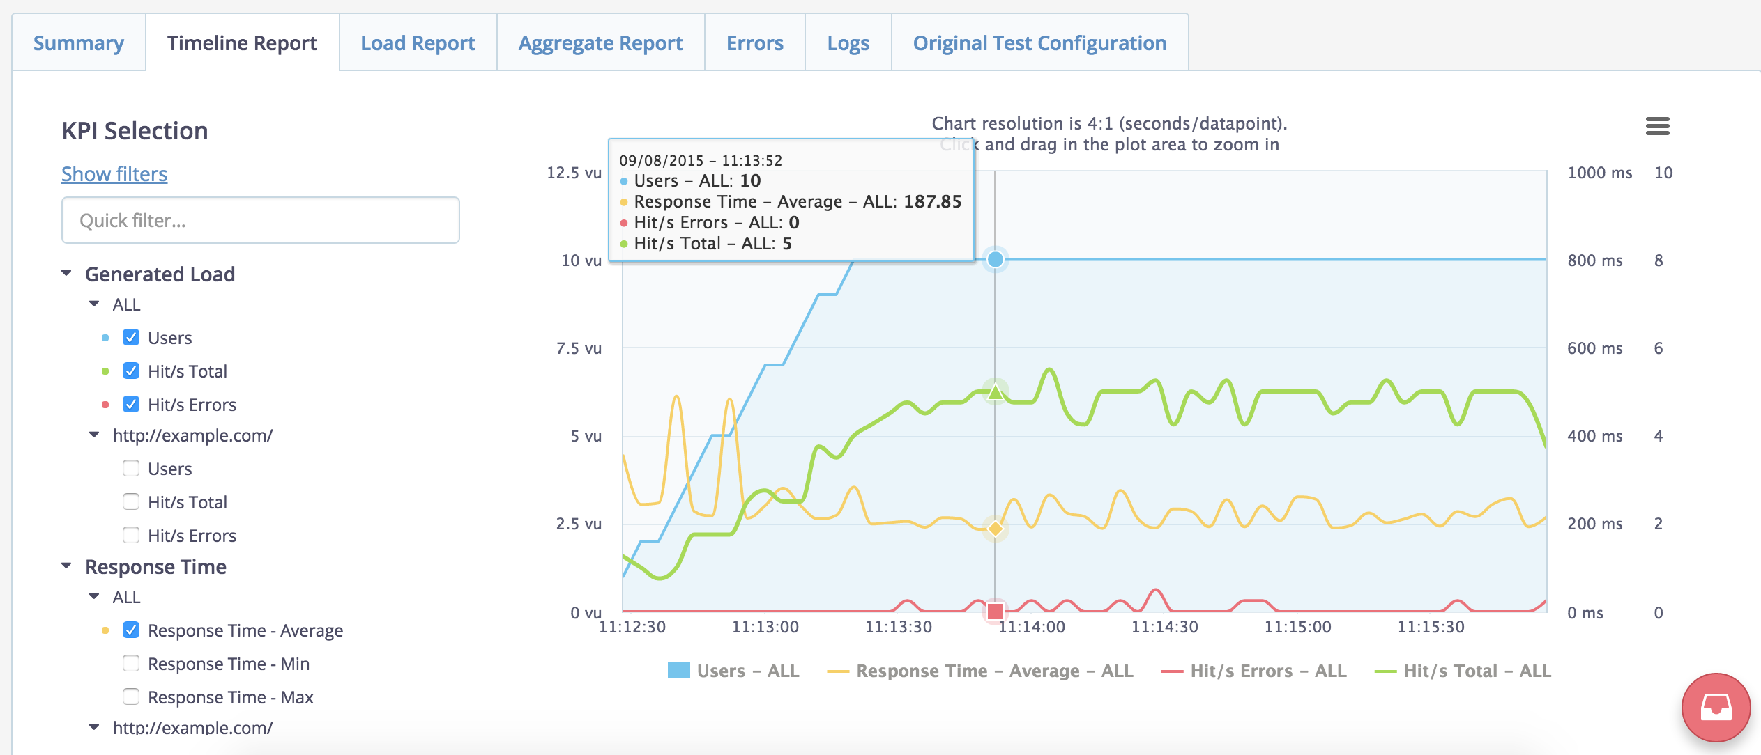
Task: Click the red square Hit/s Errors marker
Action: 996,612
